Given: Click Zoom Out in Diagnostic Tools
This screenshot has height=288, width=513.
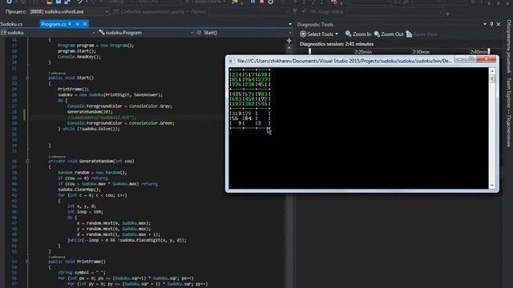Looking at the screenshot, I should point(389,34).
